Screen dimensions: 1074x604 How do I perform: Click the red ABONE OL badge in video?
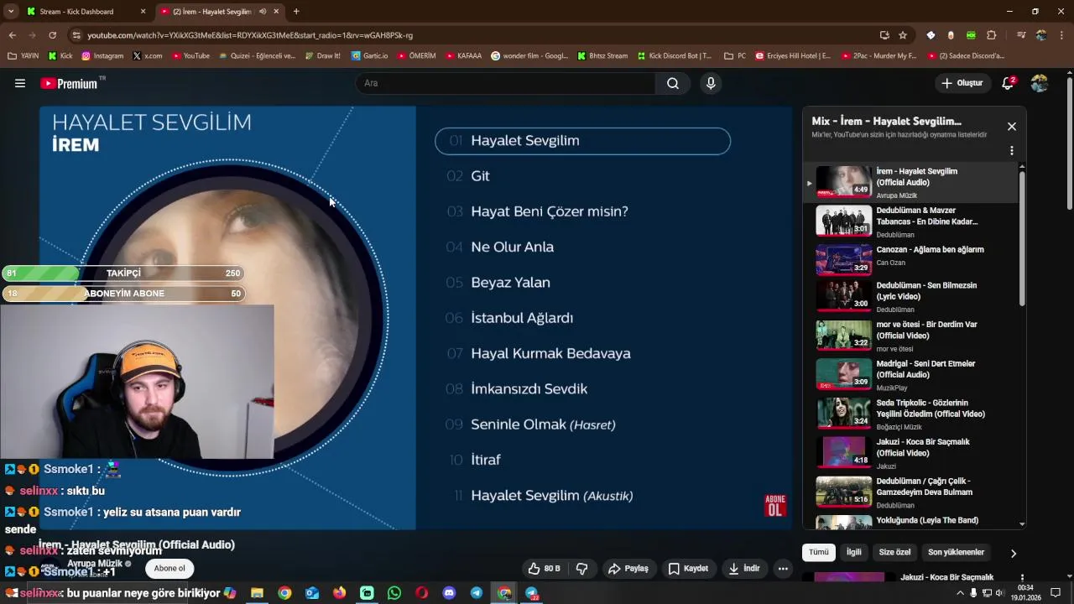(774, 505)
